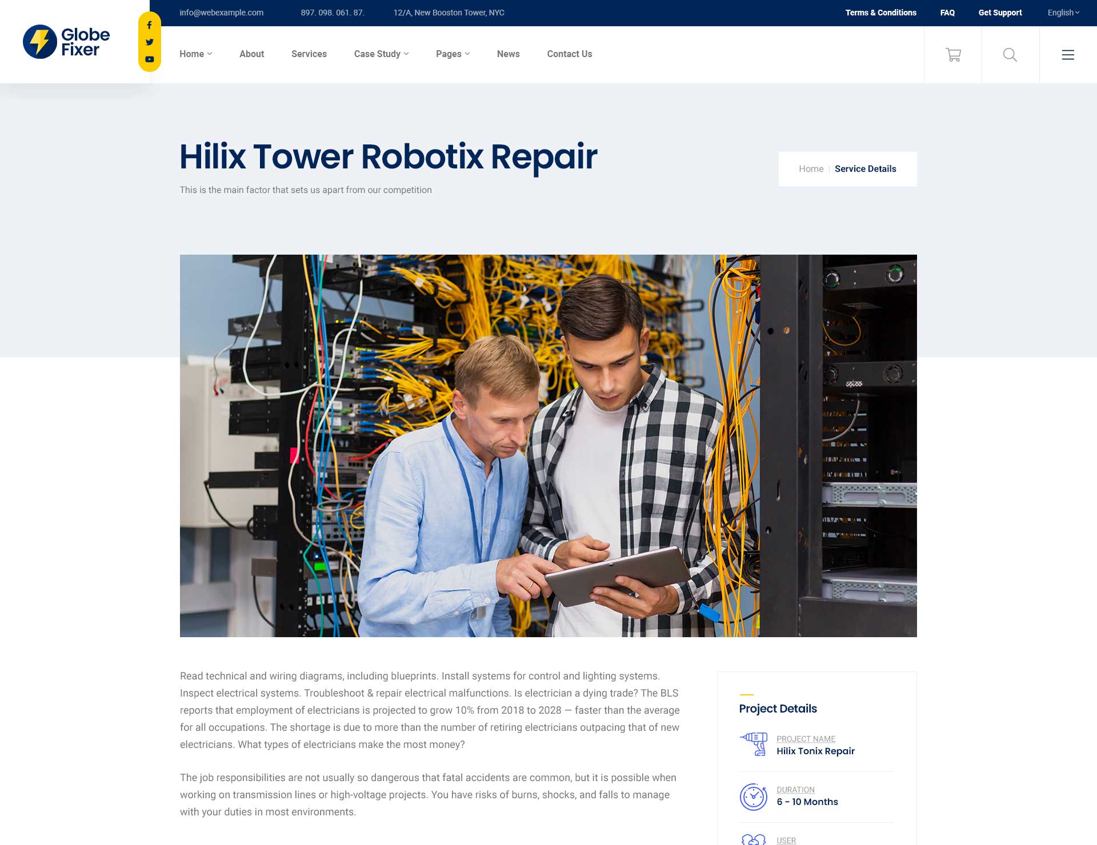Screen dimensions: 1097x845
Task: Click the Get Support link
Action: (x=1000, y=13)
